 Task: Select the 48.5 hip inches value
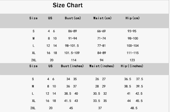(x=134, y=108)
